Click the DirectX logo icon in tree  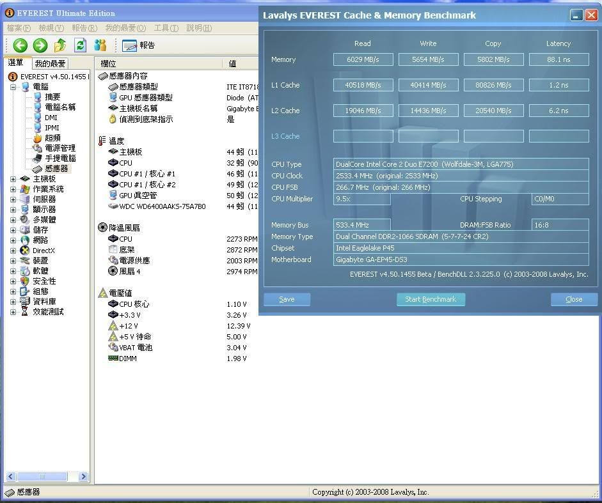[x=25, y=251]
